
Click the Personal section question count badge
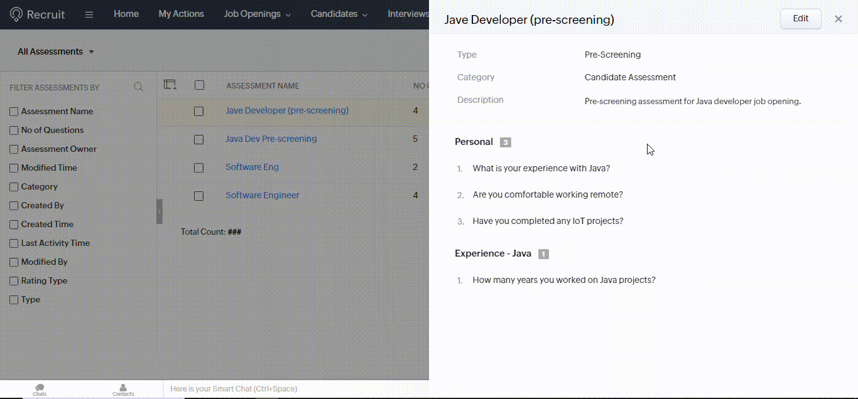[x=506, y=142]
